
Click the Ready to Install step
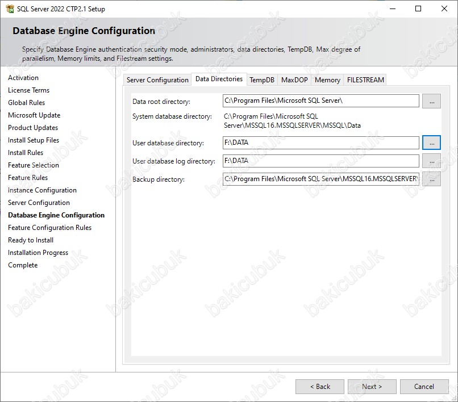31,240
